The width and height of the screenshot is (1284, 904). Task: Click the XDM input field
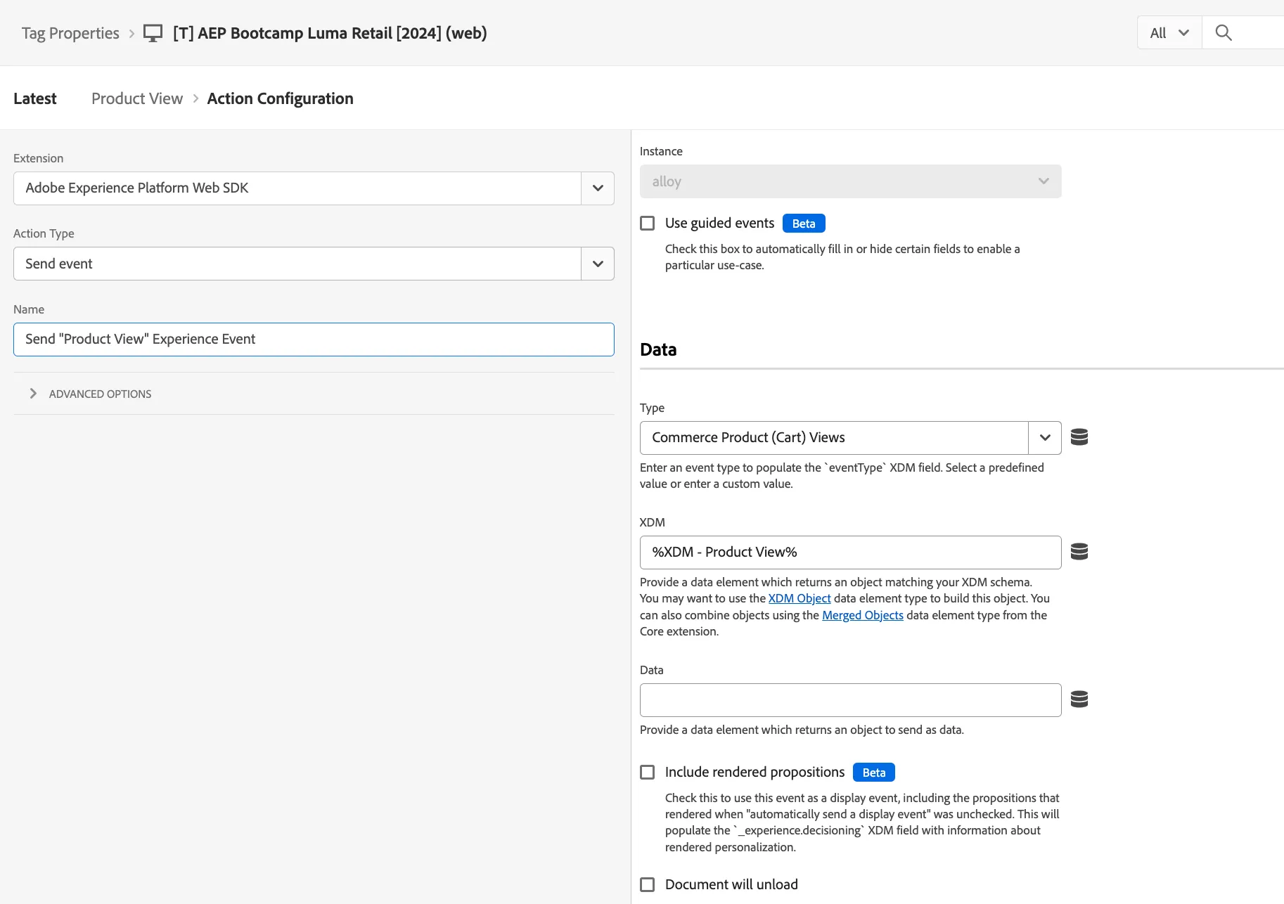click(850, 553)
